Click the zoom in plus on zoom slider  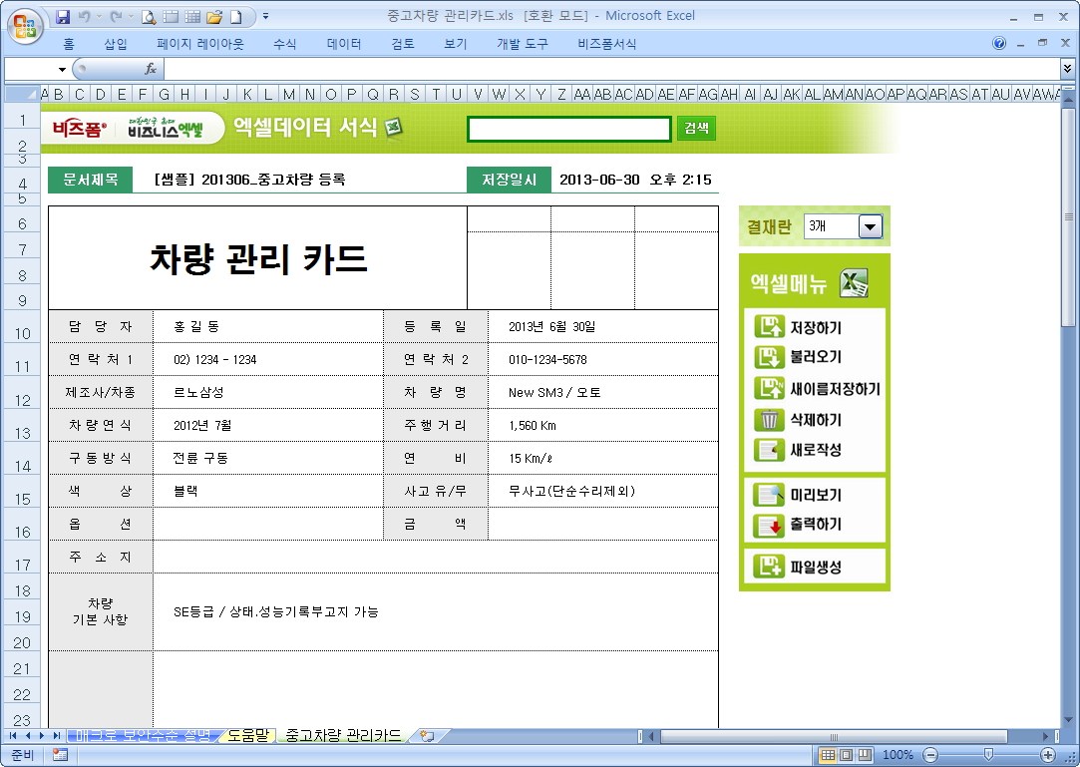click(1048, 755)
